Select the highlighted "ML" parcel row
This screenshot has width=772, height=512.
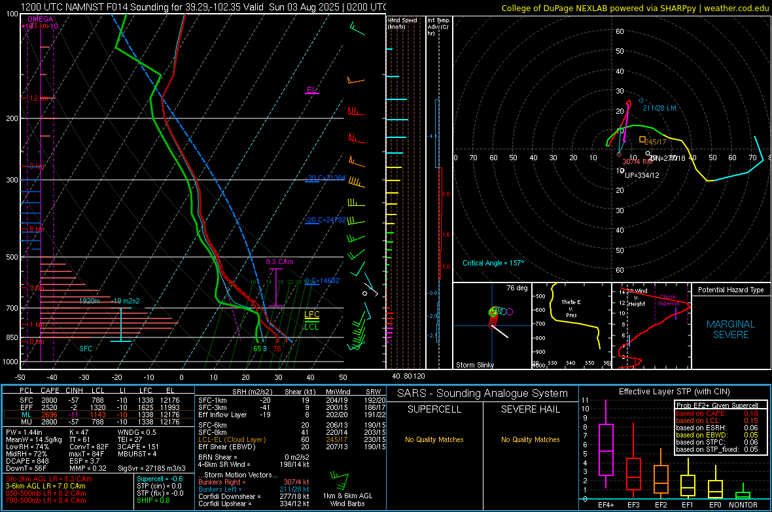point(99,415)
